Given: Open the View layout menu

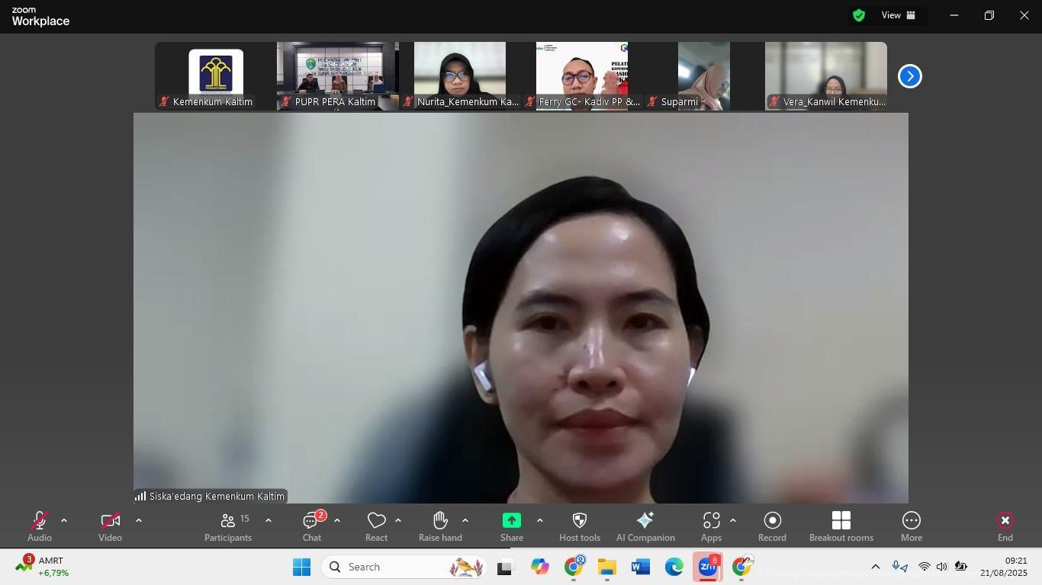Looking at the screenshot, I should pyautogui.click(x=899, y=15).
